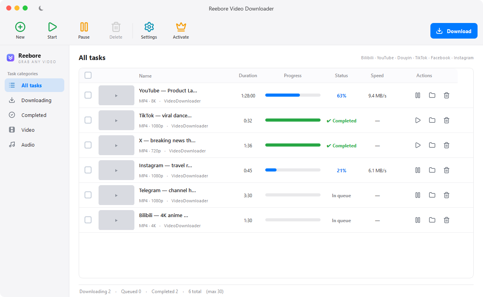Click the Activate crown icon

point(181,27)
